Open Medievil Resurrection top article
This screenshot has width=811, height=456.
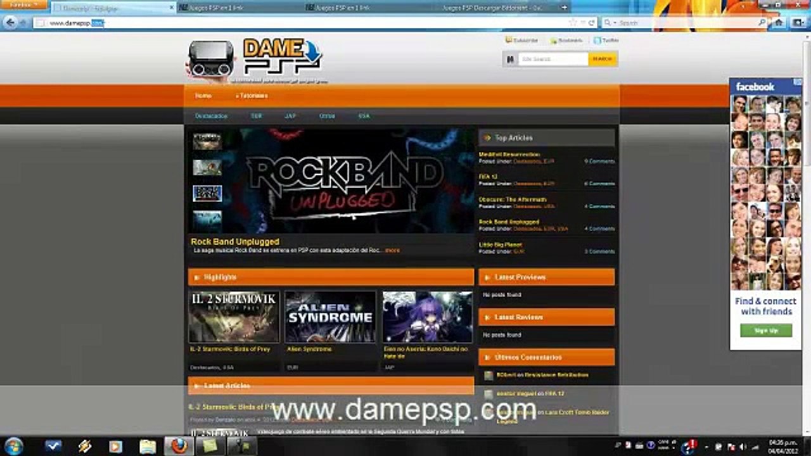(x=509, y=155)
